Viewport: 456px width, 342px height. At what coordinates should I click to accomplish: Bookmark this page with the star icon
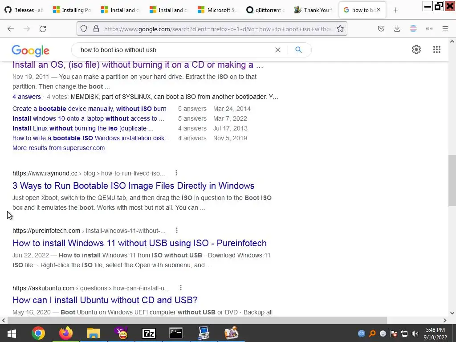(x=340, y=28)
